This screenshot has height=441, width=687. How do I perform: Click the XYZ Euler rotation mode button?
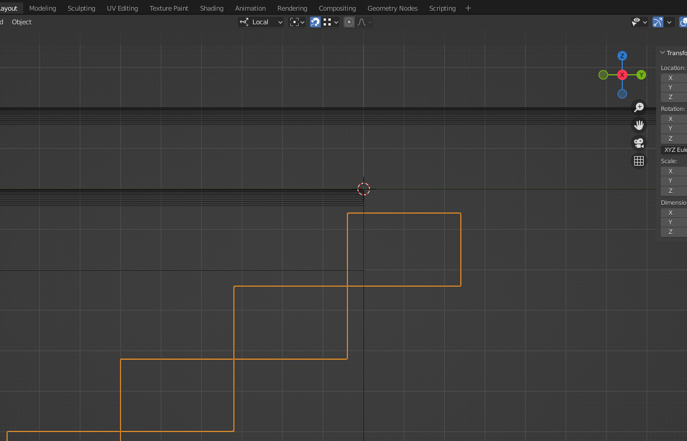point(673,150)
